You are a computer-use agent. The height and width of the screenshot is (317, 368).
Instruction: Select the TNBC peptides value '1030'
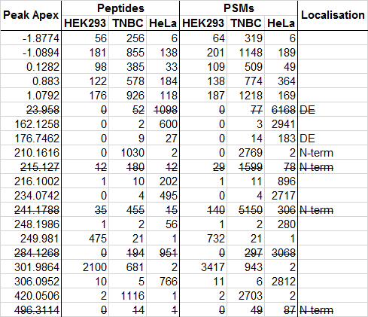(x=128, y=153)
